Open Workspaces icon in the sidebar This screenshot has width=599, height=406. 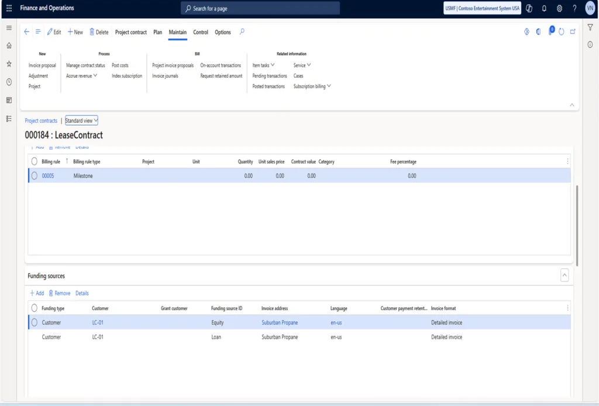[9, 100]
